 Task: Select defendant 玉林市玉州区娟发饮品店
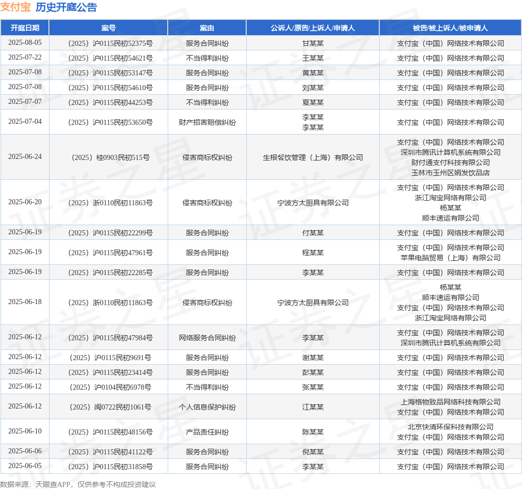pyautogui.click(x=451, y=173)
